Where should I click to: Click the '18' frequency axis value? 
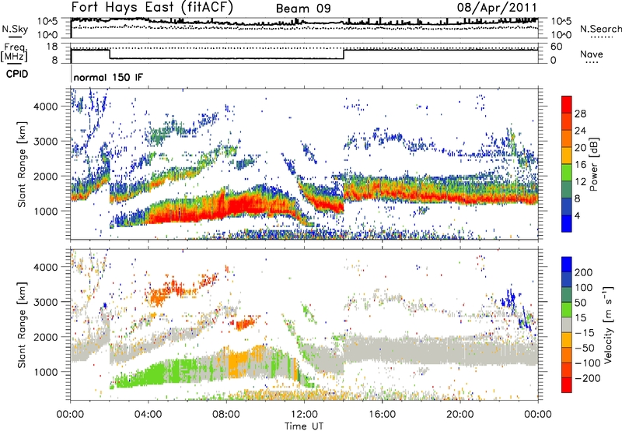click(52, 47)
